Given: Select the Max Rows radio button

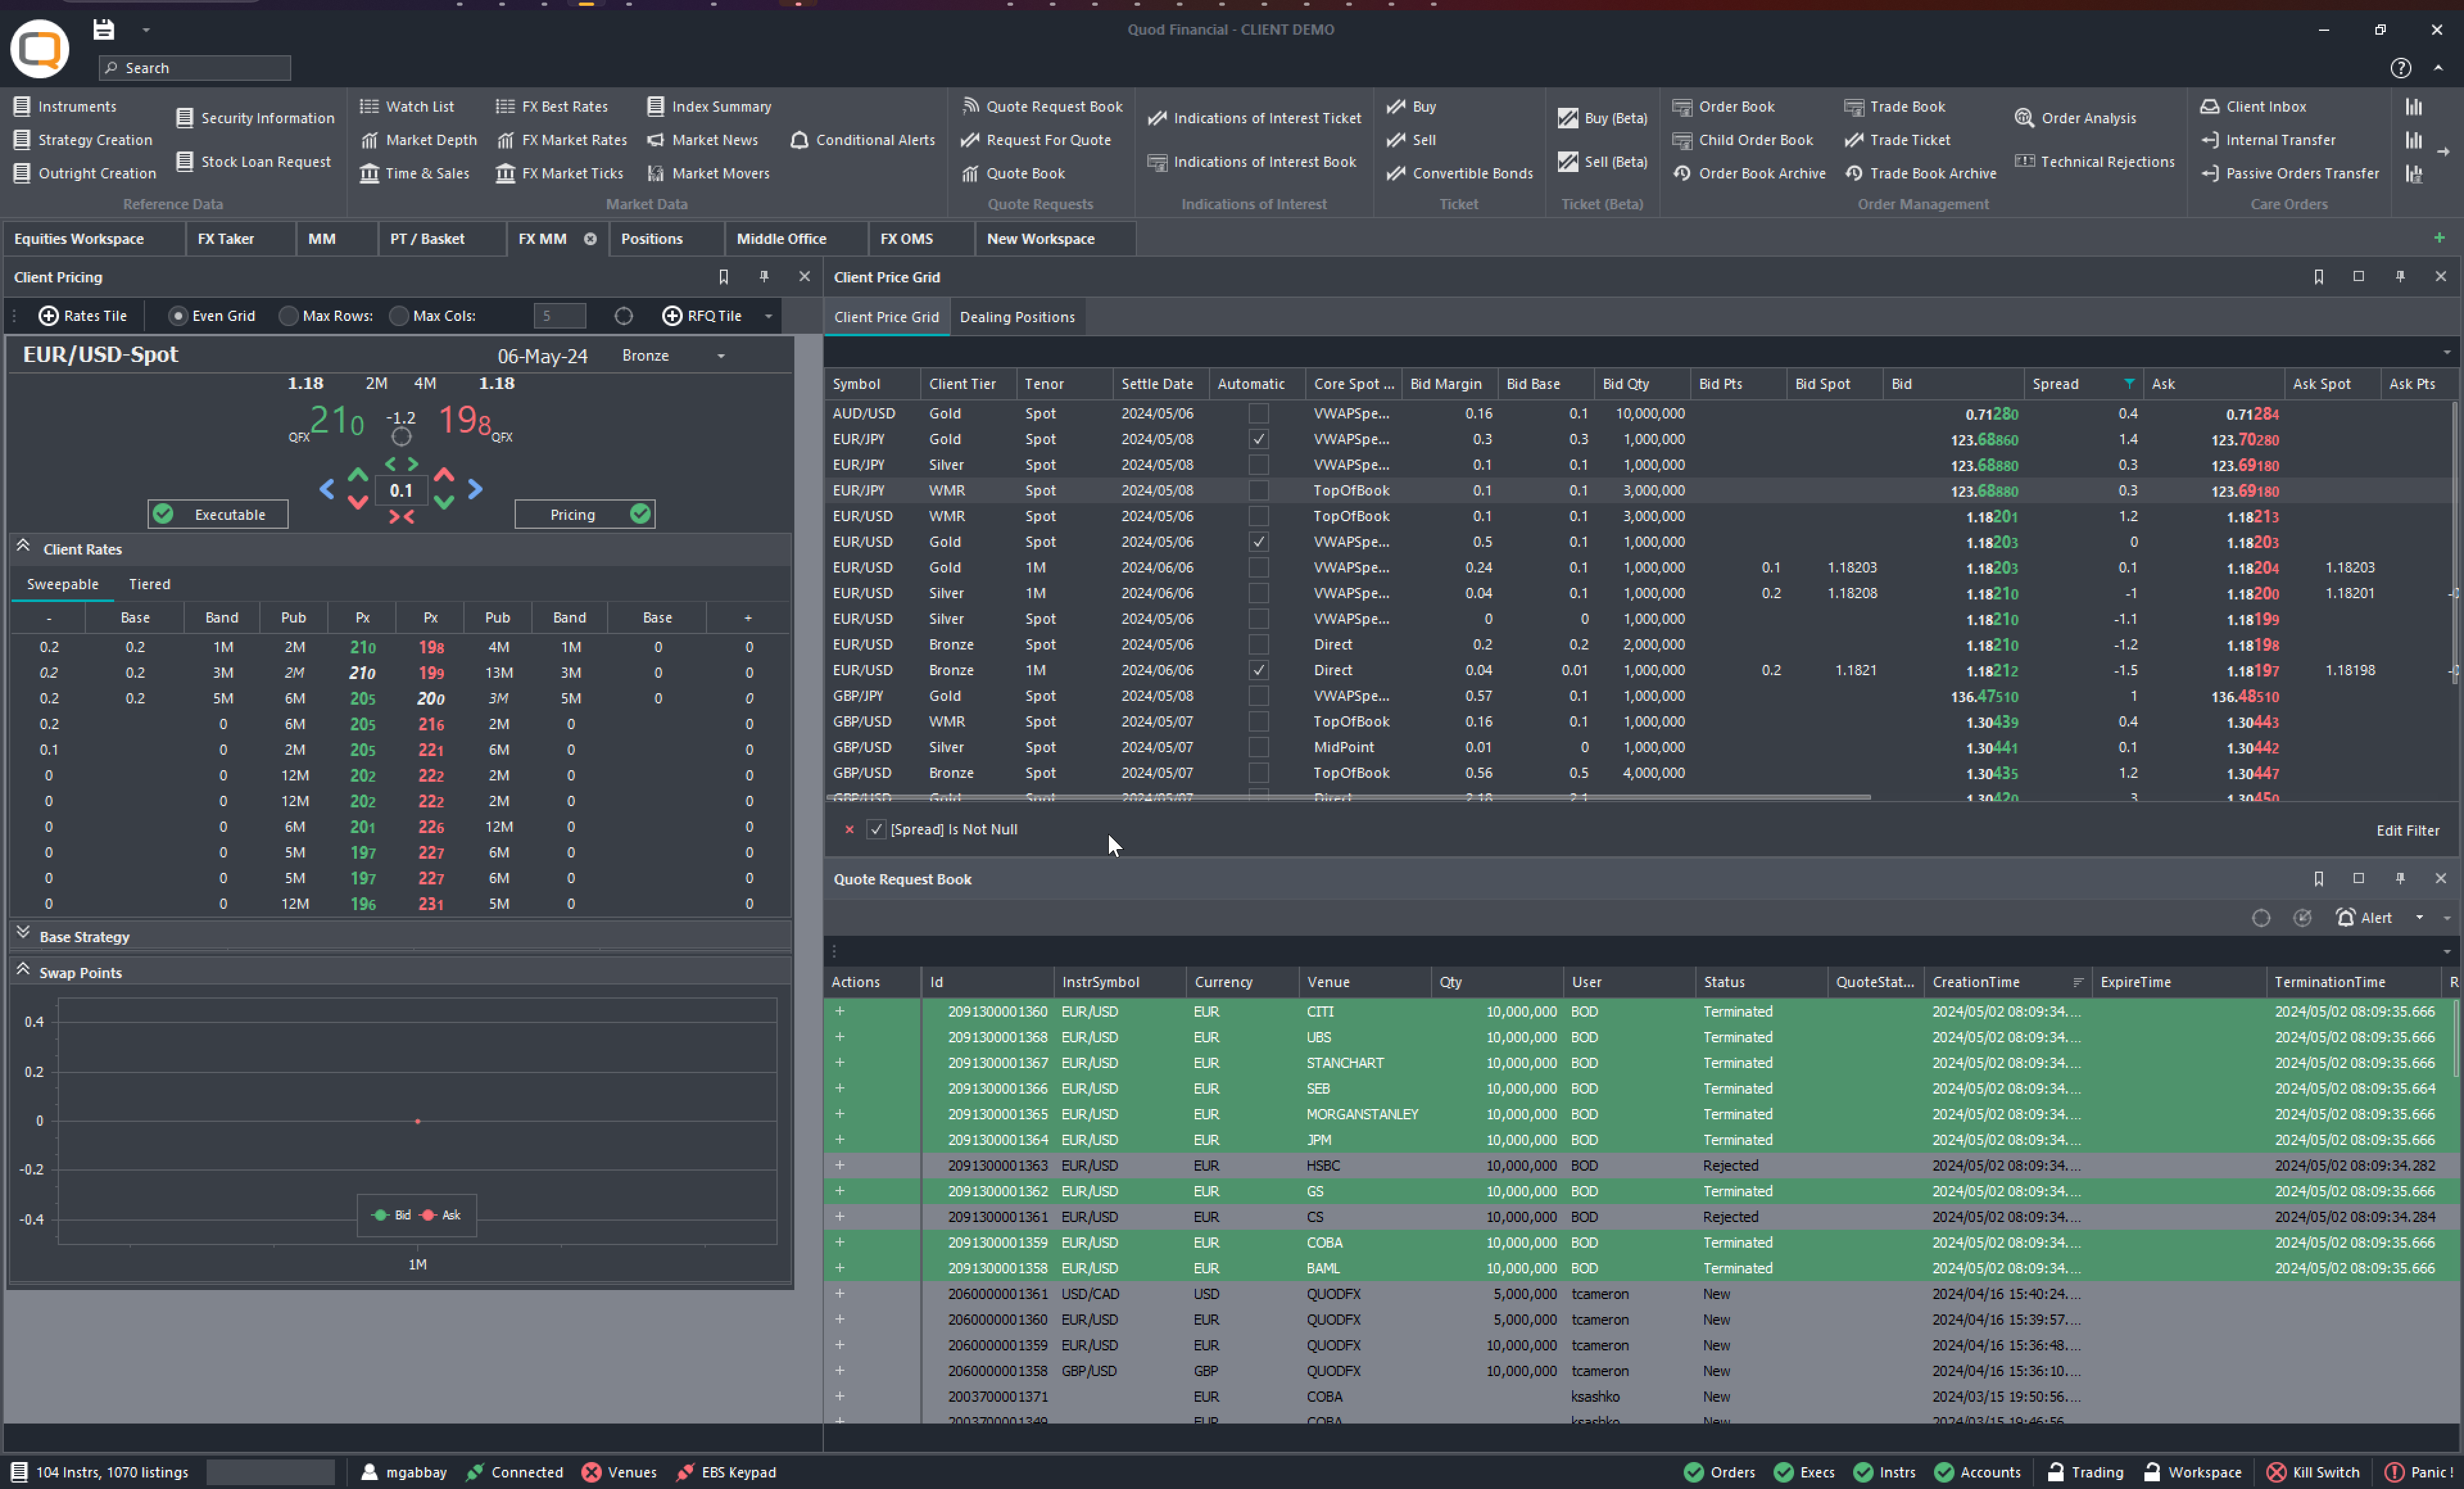Looking at the screenshot, I should [x=288, y=316].
